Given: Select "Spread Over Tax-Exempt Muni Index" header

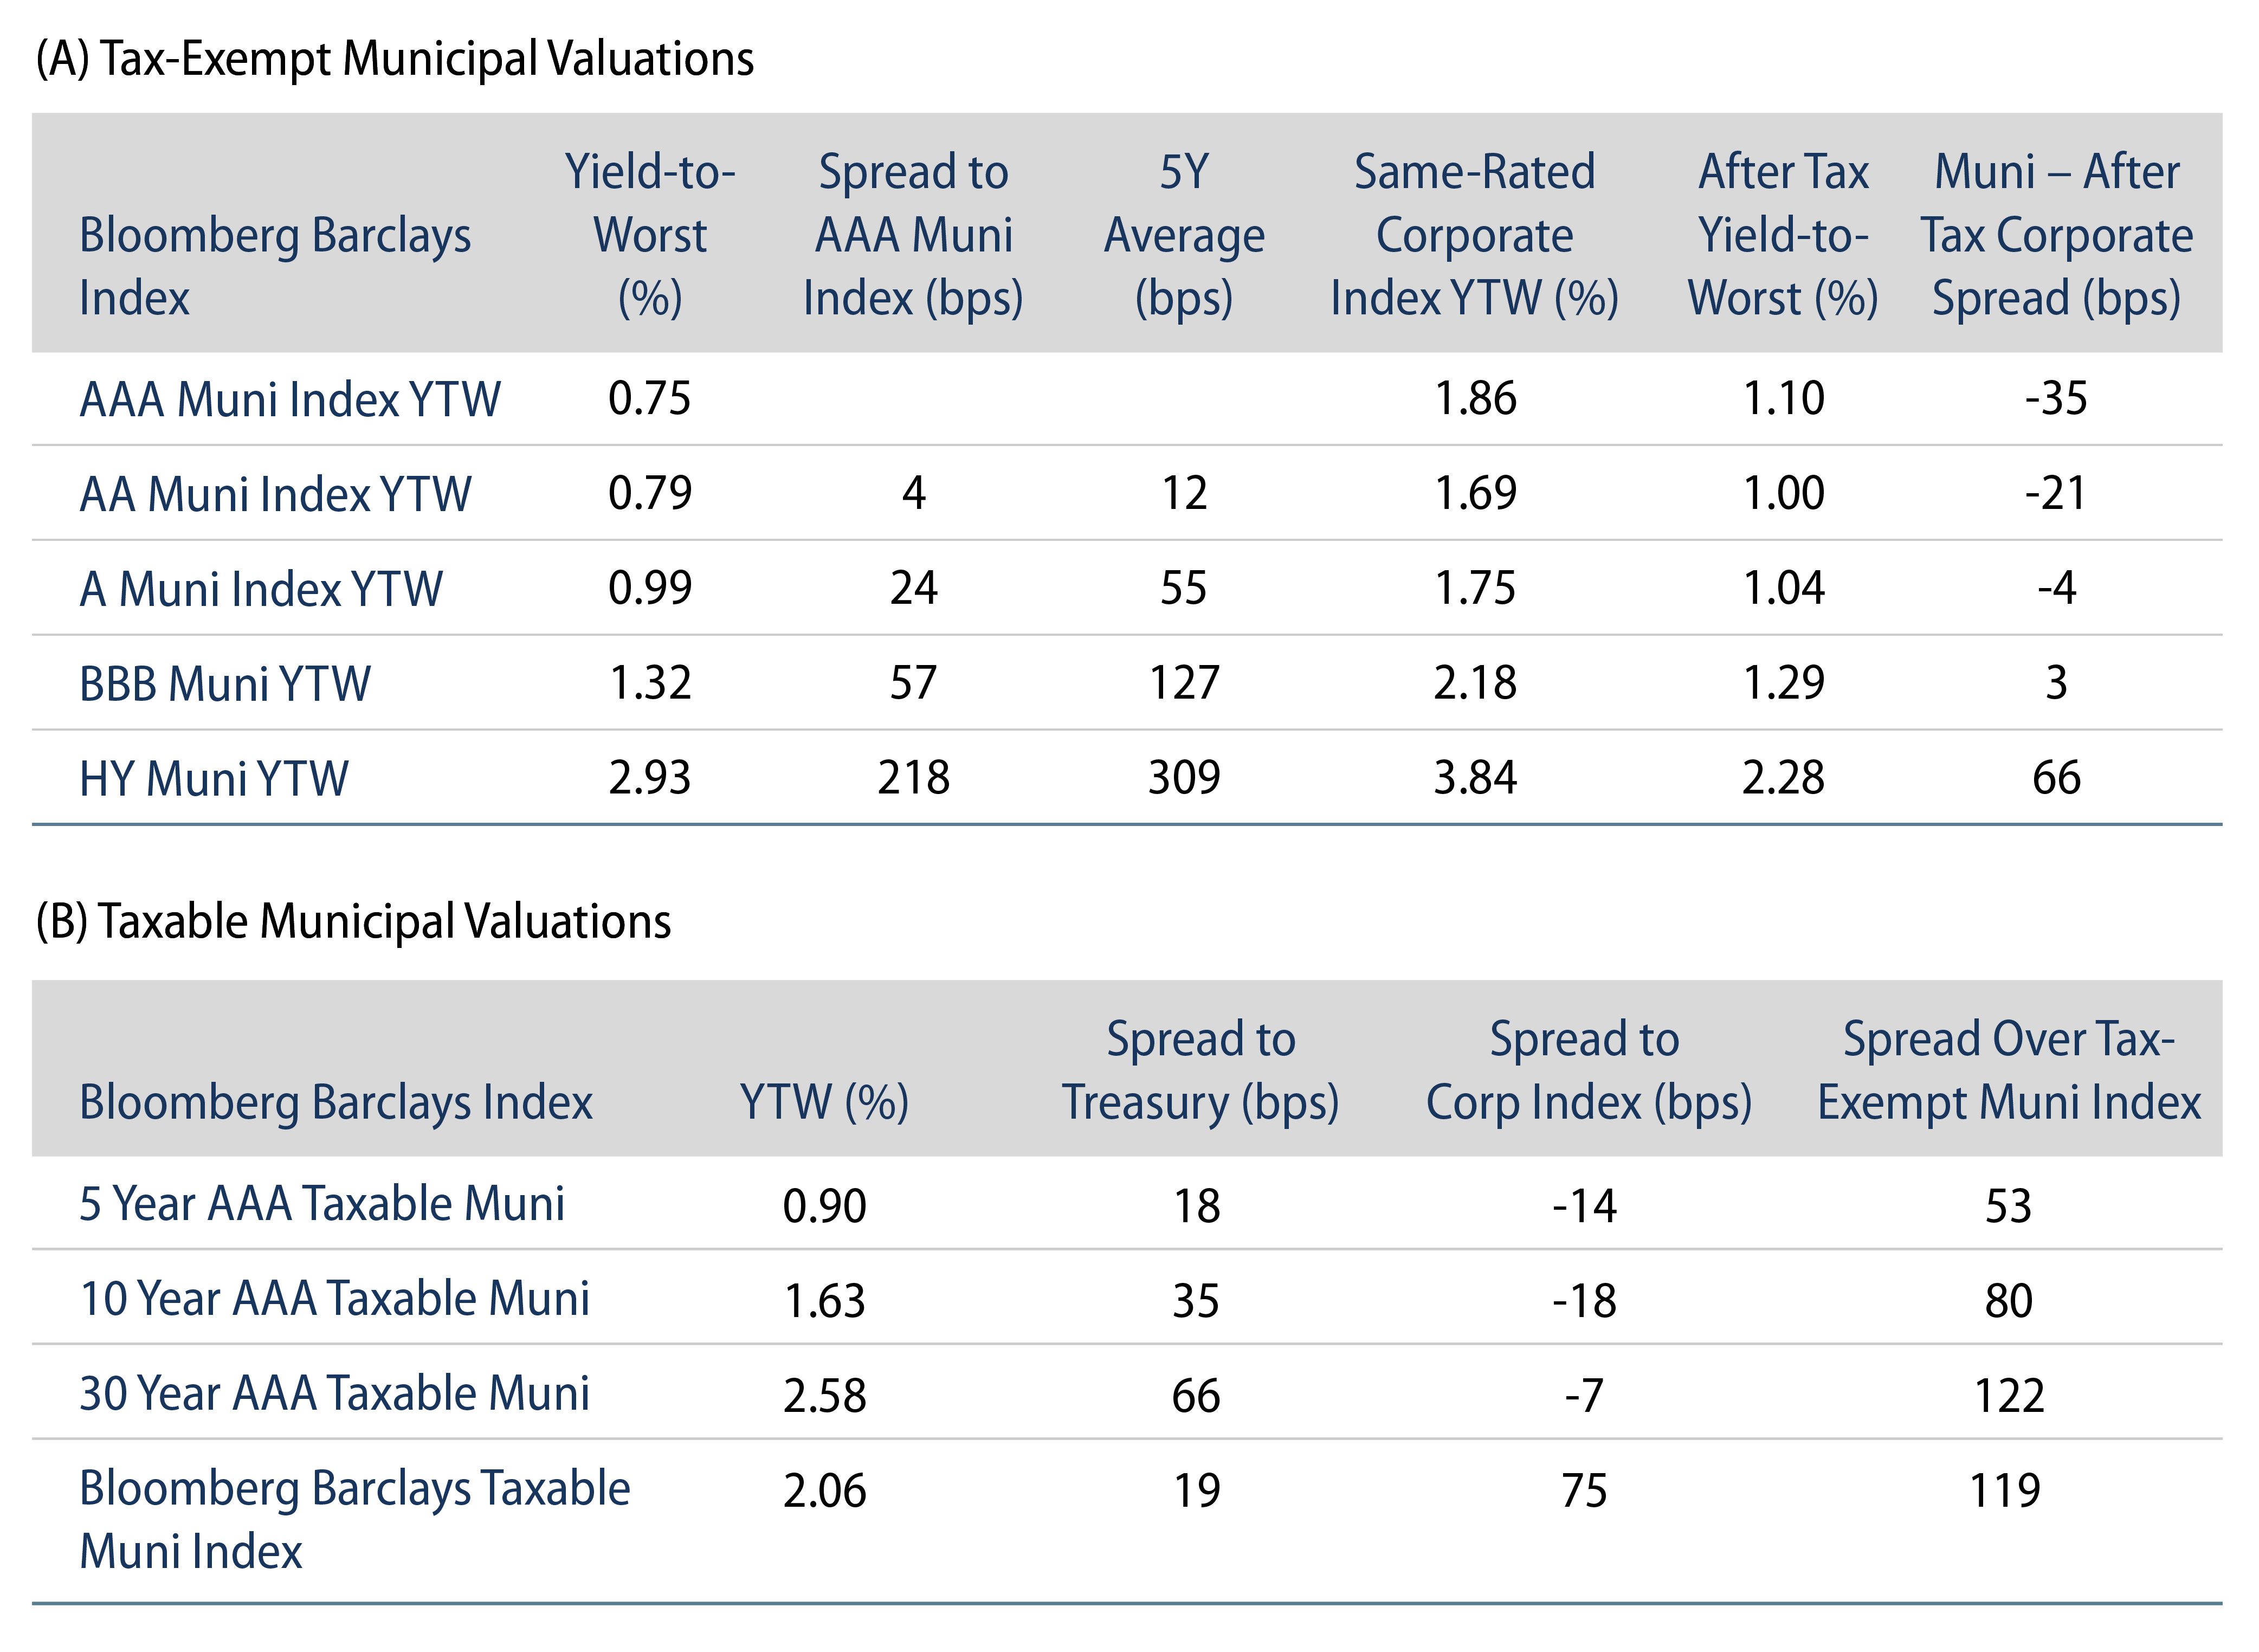Looking at the screenshot, I should (2008, 1071).
